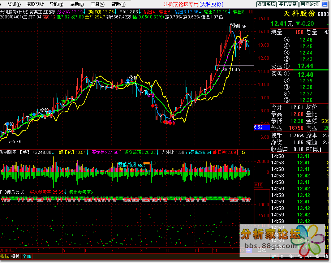Open the 帮助(H) menu

[x=119, y=4]
